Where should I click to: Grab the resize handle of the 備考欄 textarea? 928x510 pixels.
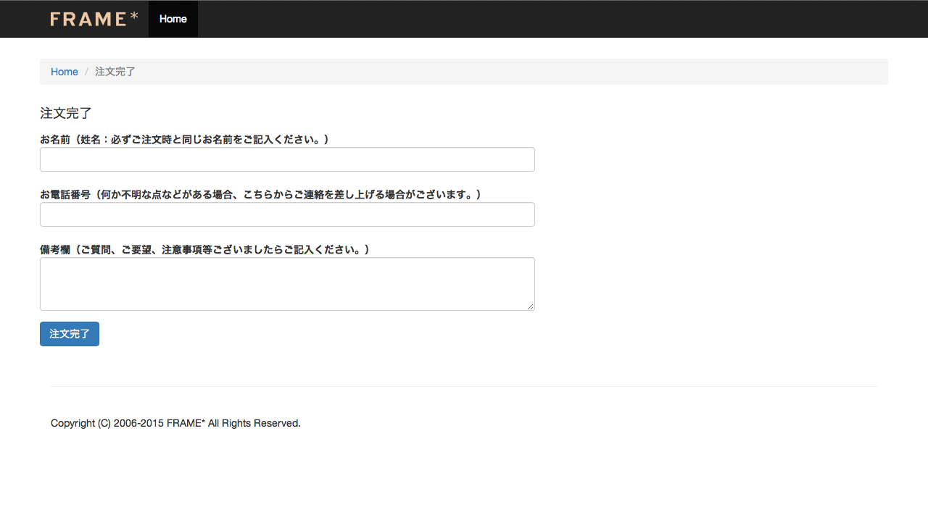tap(531, 306)
